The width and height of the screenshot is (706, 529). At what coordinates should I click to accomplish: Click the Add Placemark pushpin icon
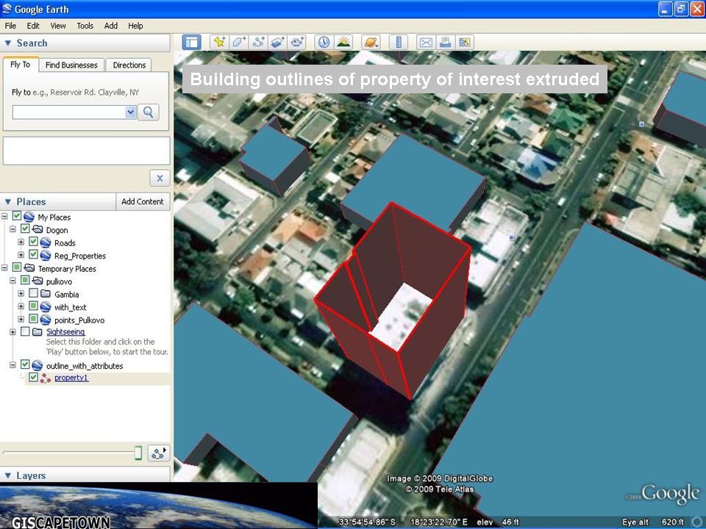point(219,43)
